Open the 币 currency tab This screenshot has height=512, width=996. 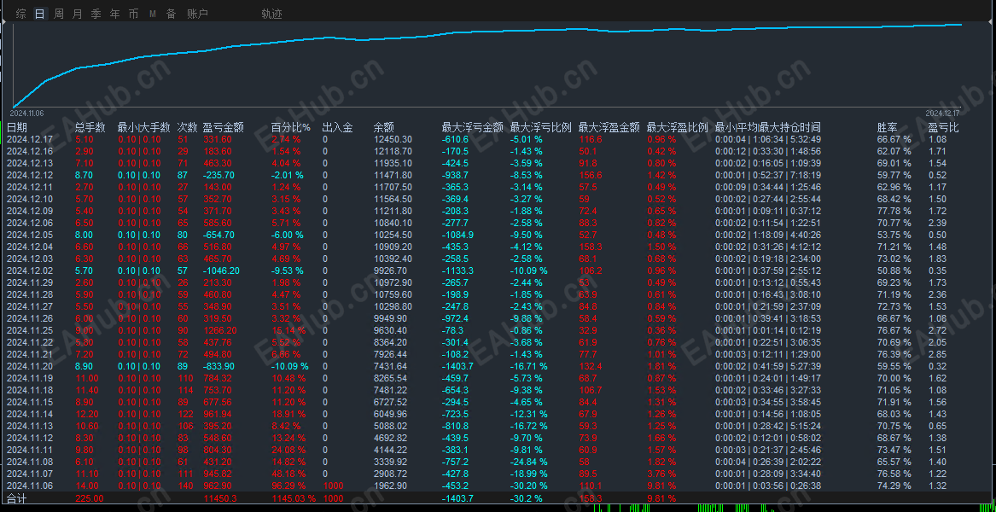pyautogui.click(x=133, y=14)
